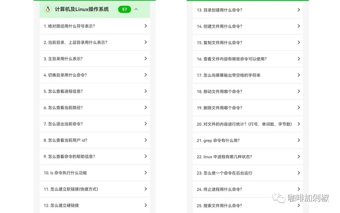
Task: Expand chevron for 删除文件用哪个命令
Action: click(299, 107)
